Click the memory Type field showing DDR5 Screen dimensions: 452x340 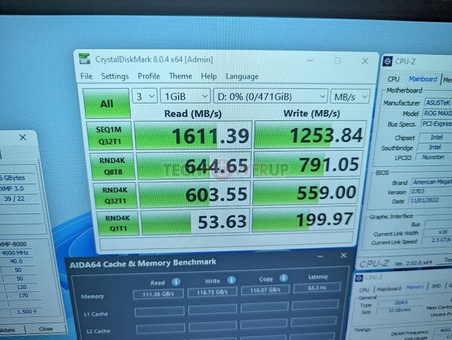pos(401,302)
